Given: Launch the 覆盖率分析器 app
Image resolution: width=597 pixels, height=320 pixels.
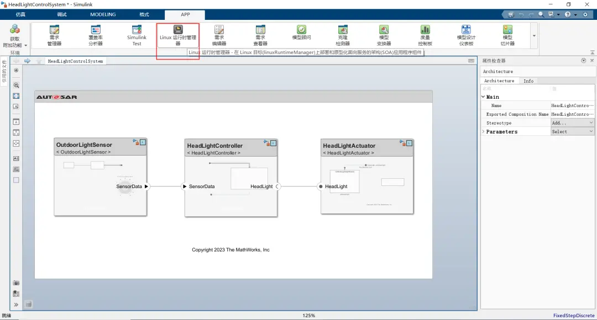Looking at the screenshot, I should coord(96,35).
